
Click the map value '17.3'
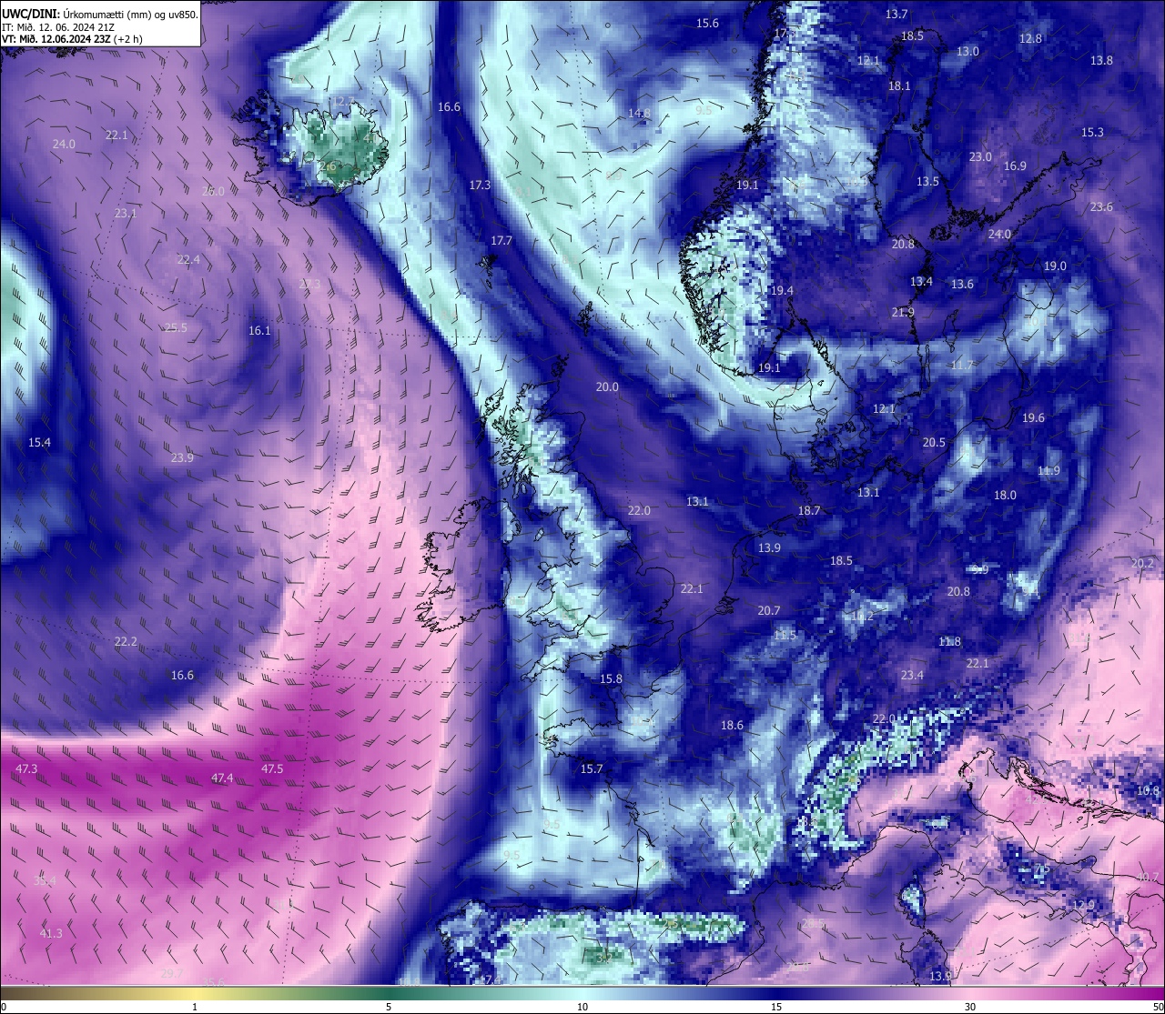(x=480, y=186)
